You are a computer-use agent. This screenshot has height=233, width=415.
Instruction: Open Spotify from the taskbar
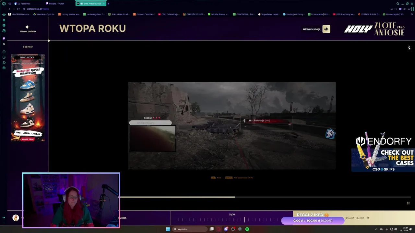[247, 229]
